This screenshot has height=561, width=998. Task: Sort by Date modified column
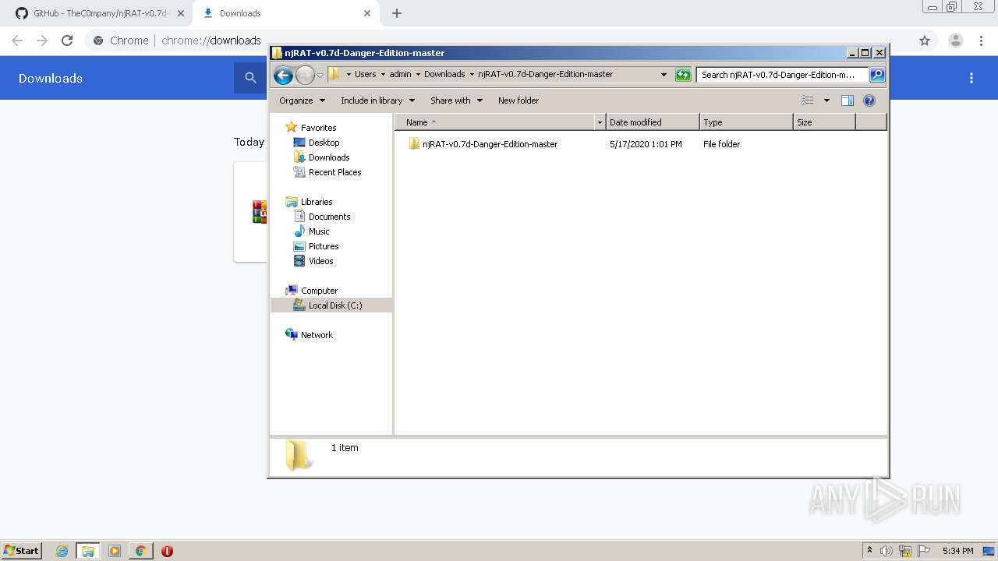coord(653,122)
